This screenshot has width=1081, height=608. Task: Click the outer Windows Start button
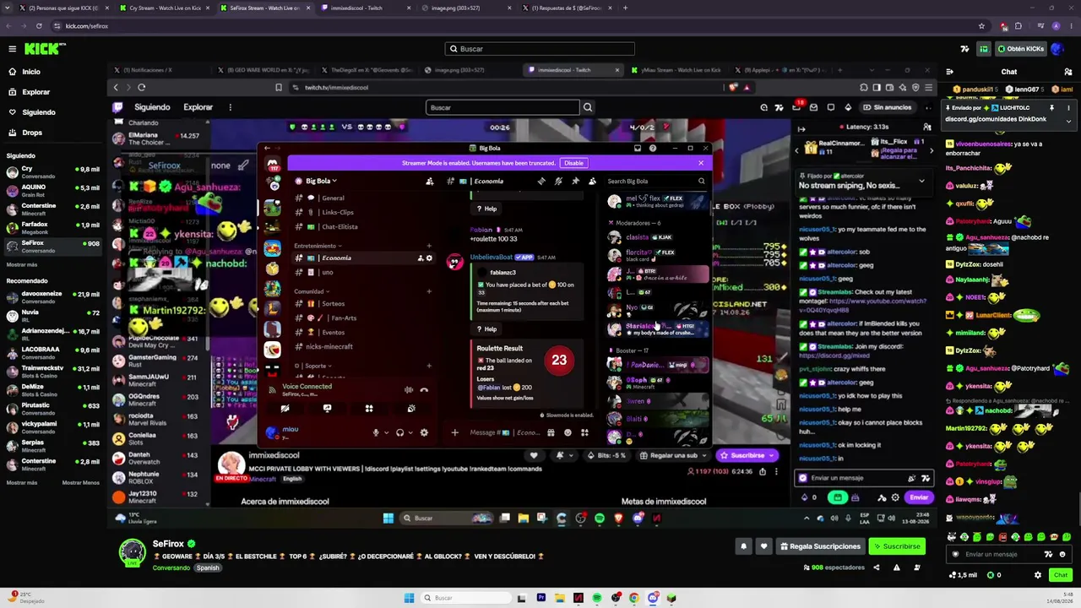coord(409,598)
